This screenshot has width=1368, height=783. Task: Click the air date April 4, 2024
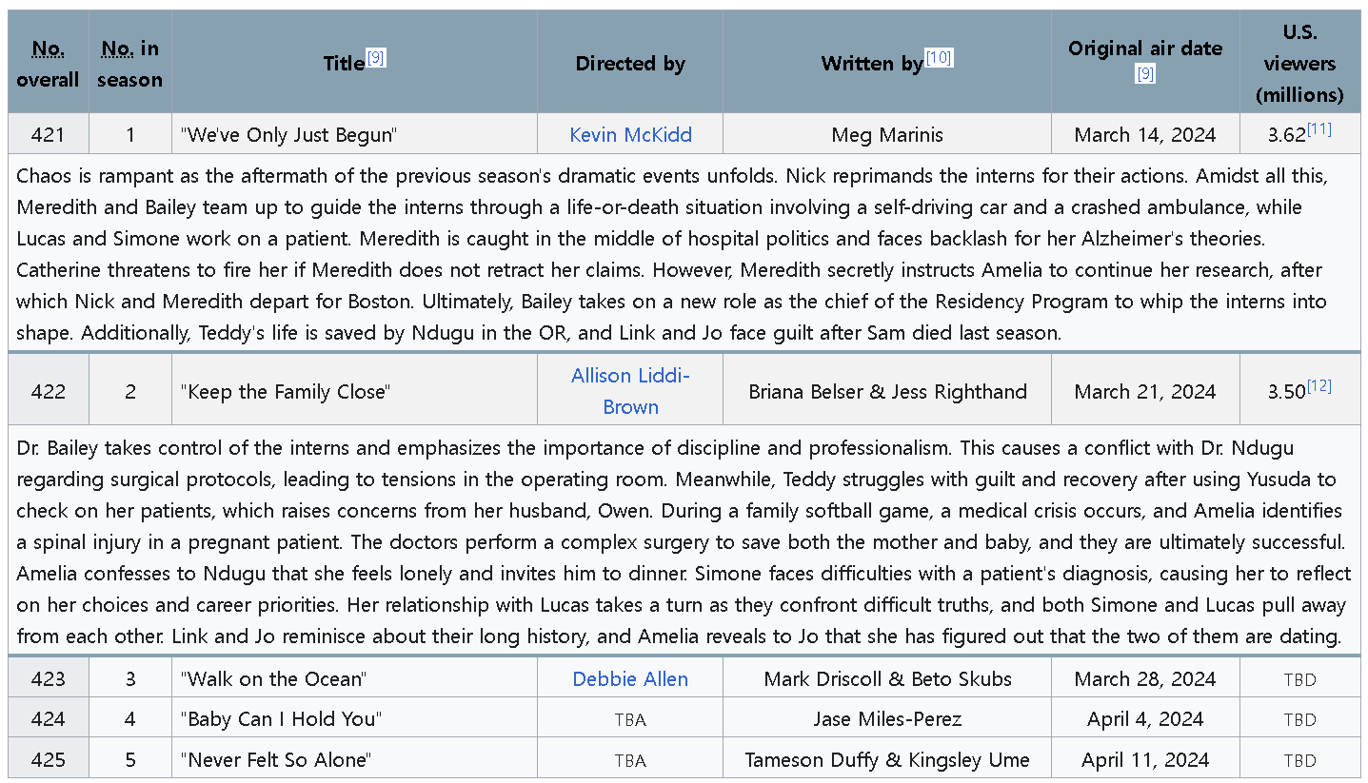tap(1145, 719)
